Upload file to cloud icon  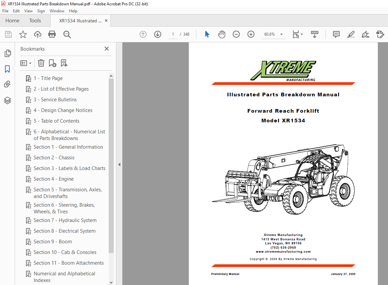[x=38, y=34]
